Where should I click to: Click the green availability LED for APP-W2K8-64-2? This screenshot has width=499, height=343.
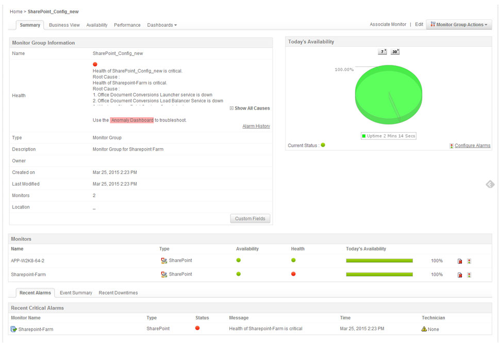(238, 260)
